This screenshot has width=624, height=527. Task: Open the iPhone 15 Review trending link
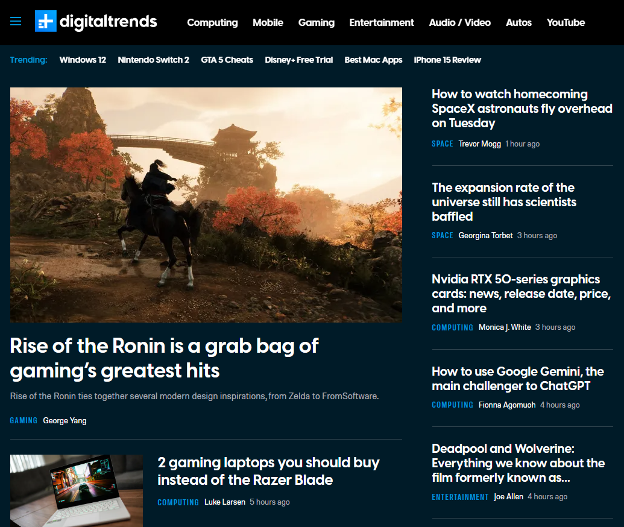coord(447,60)
